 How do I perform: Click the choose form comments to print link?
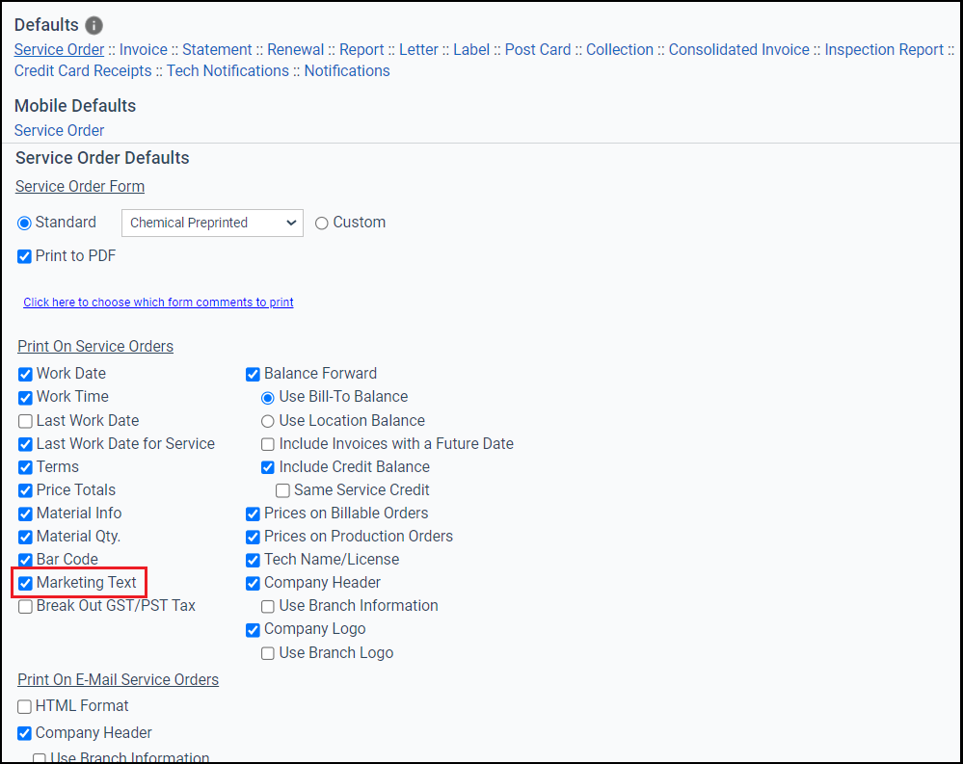[158, 302]
